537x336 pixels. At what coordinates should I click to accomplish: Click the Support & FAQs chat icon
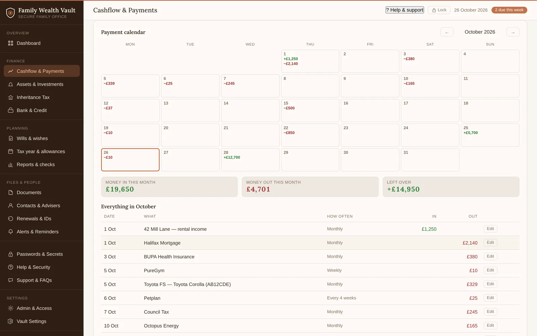(x=10, y=280)
